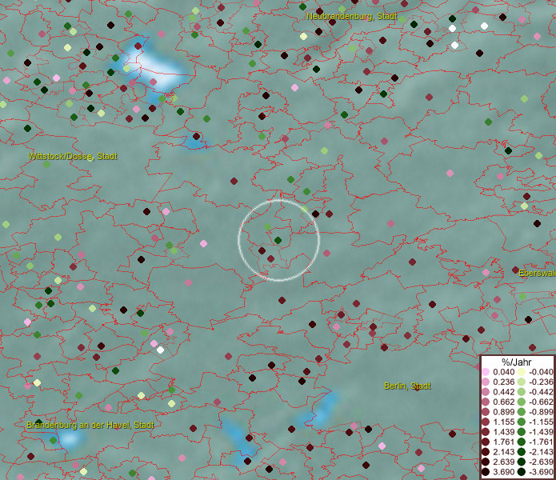Screen dimensions: 556x480
Task: Select the -0.040 pale yellow legend swatch
Action: (x=522, y=372)
